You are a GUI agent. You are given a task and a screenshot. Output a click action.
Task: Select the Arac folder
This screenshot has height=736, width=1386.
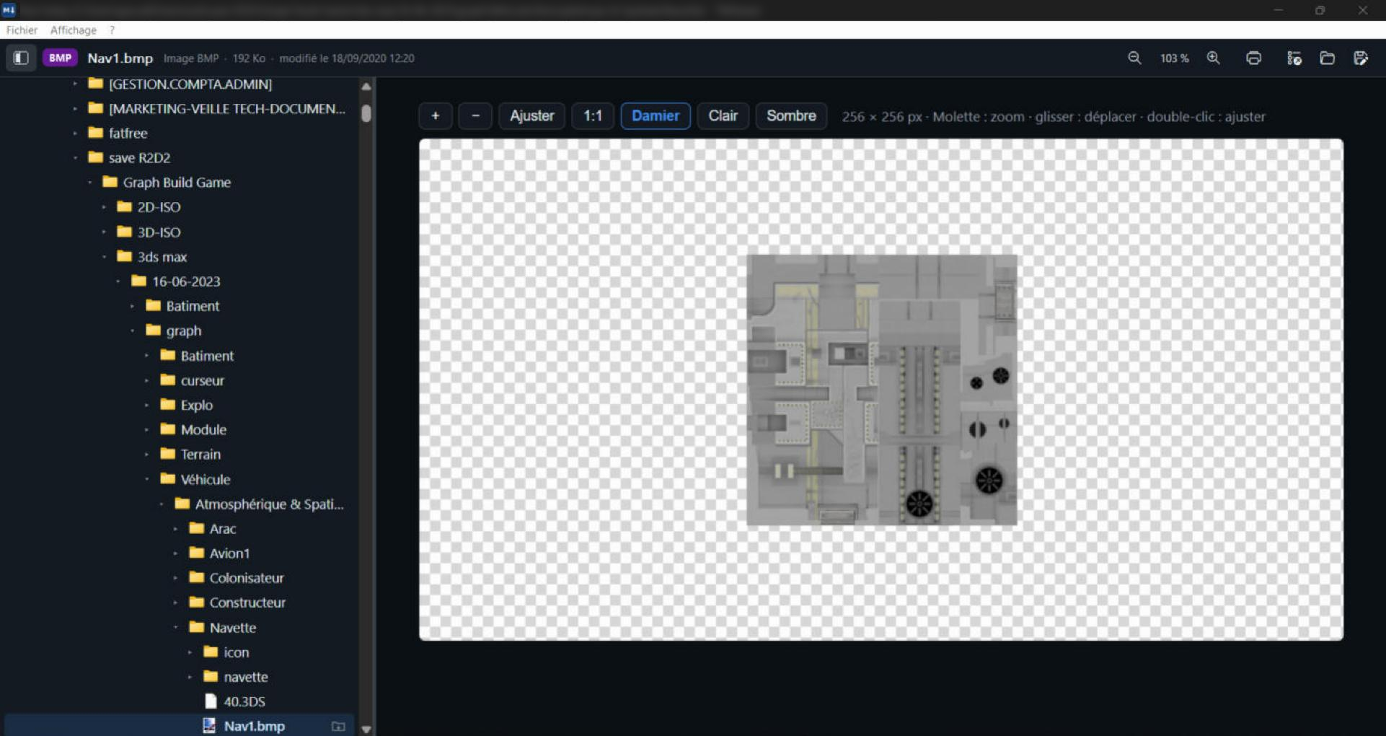pos(222,528)
